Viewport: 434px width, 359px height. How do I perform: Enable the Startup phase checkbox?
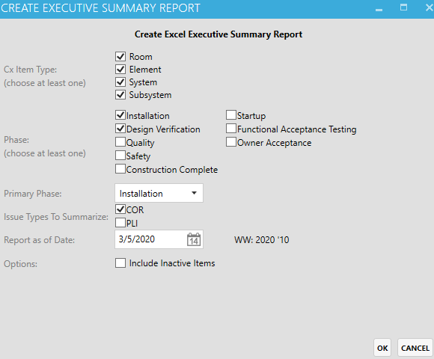point(231,114)
